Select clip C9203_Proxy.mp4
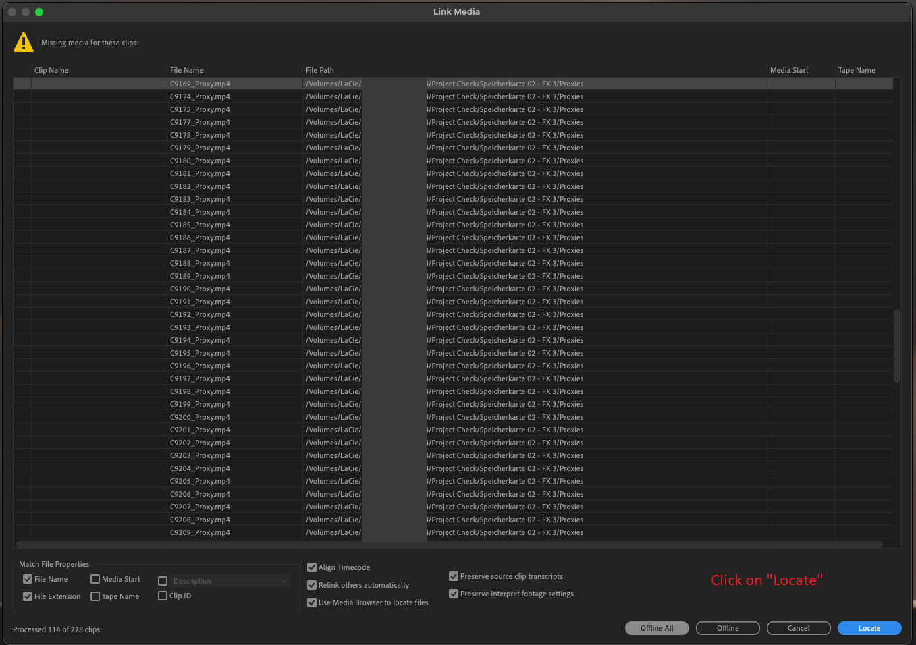The image size is (916, 645). tap(453, 455)
